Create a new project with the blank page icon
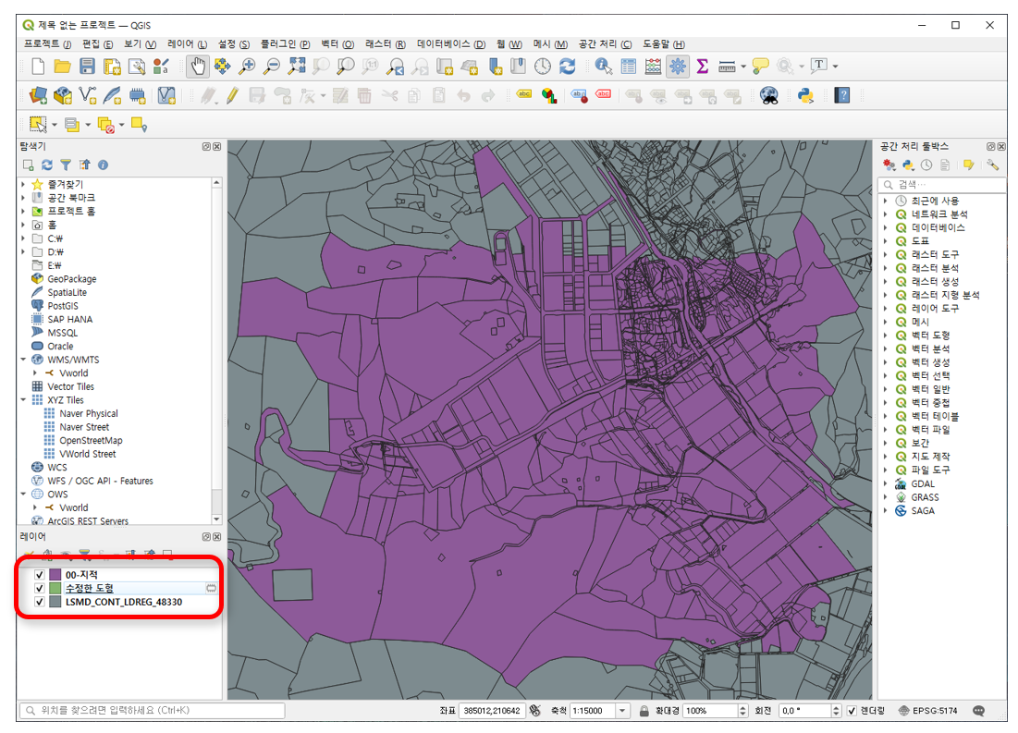Screen dimensions: 1018x733 [38, 67]
